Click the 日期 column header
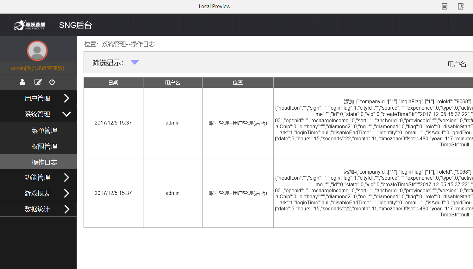 [113, 82]
